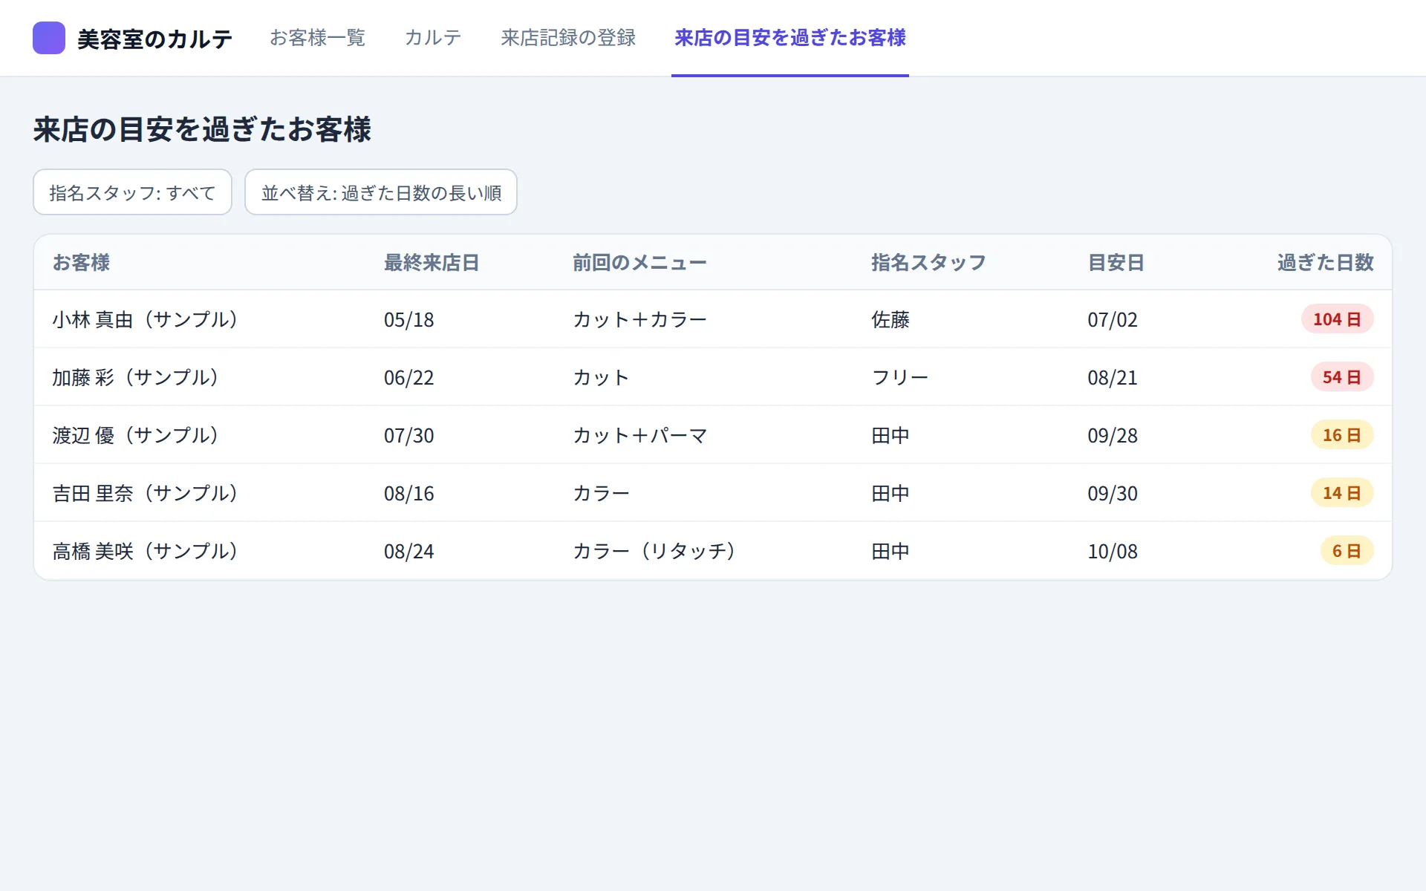Select customer 小林 真由（サンプル）

(145, 319)
